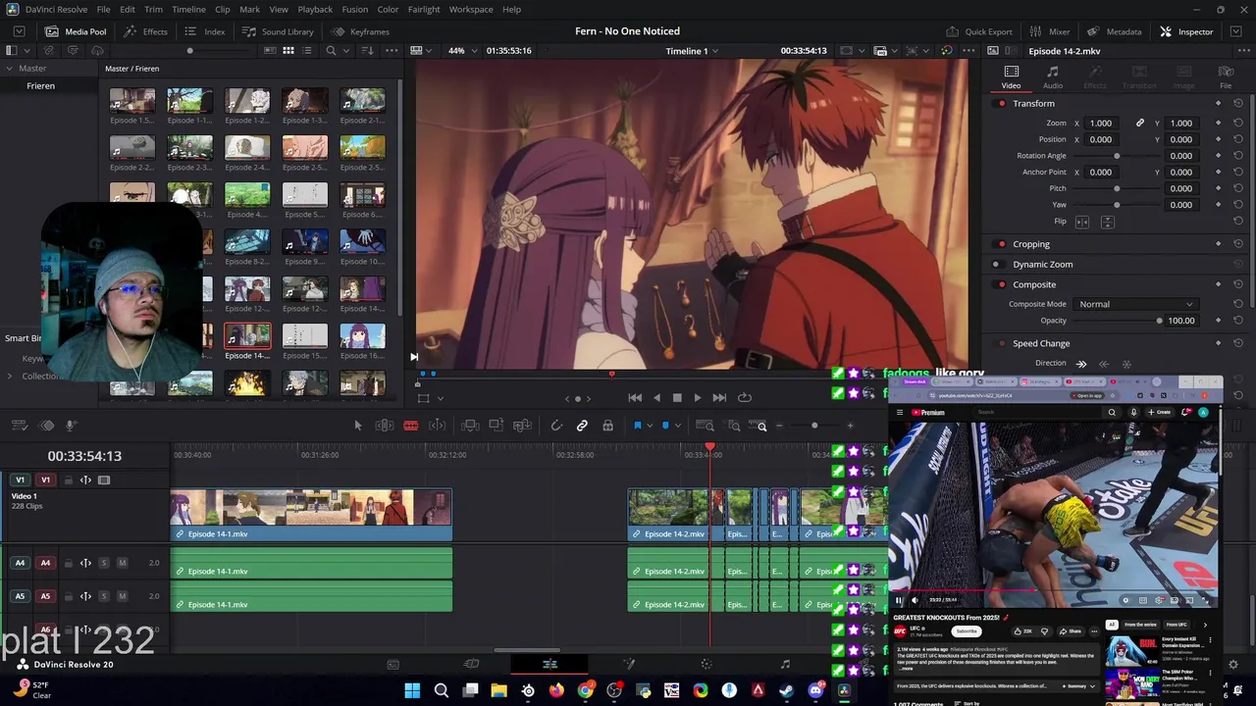Click the Quick Export button
The height and width of the screenshot is (706, 1256).
978,31
